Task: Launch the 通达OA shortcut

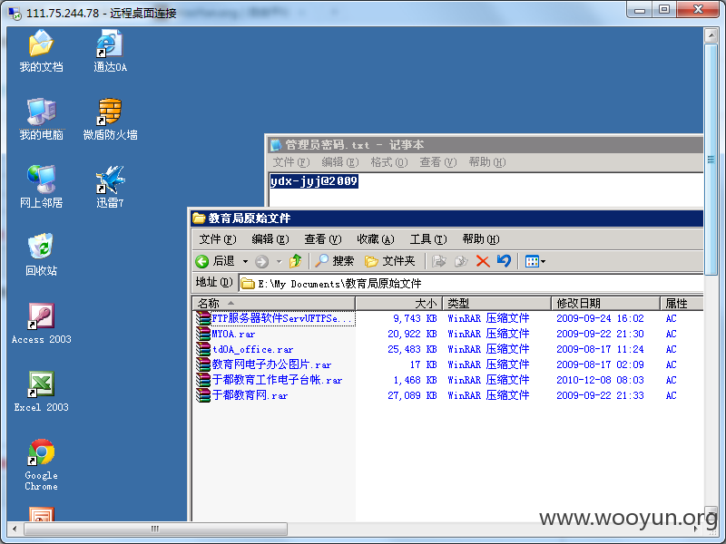Action: (x=110, y=52)
